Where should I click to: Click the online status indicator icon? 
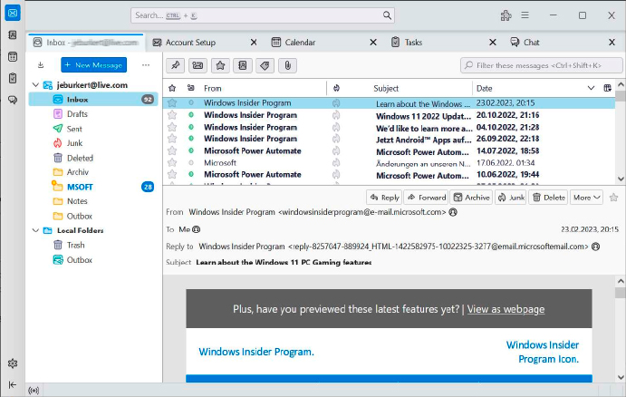click(x=34, y=391)
